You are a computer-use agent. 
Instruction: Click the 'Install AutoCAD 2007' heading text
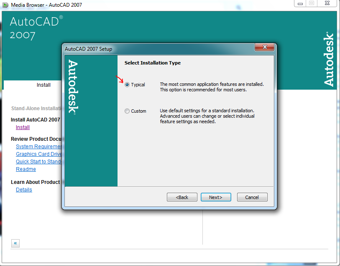tap(36, 120)
